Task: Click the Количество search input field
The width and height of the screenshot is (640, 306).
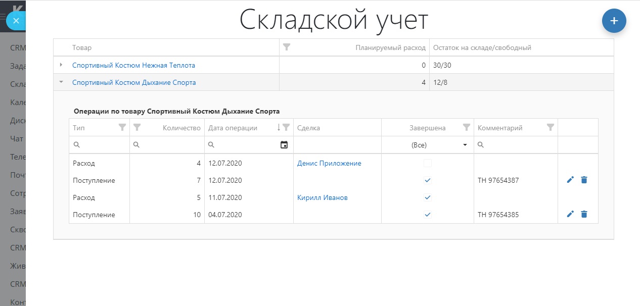Action: 171,145
